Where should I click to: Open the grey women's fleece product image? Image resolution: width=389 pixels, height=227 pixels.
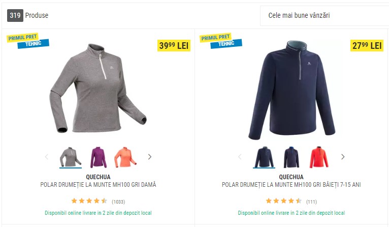tap(98, 88)
